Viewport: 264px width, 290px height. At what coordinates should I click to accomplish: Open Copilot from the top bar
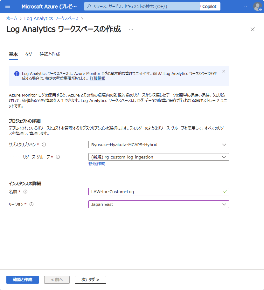(x=210, y=6)
